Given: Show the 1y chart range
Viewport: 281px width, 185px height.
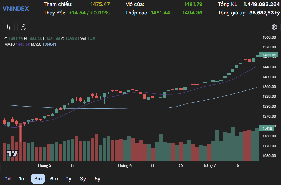Looking at the screenshot, I should [69, 179].
